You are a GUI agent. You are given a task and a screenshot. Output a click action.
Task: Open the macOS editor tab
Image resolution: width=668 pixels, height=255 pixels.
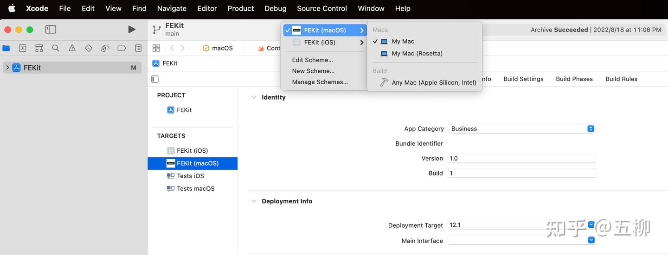coord(218,48)
